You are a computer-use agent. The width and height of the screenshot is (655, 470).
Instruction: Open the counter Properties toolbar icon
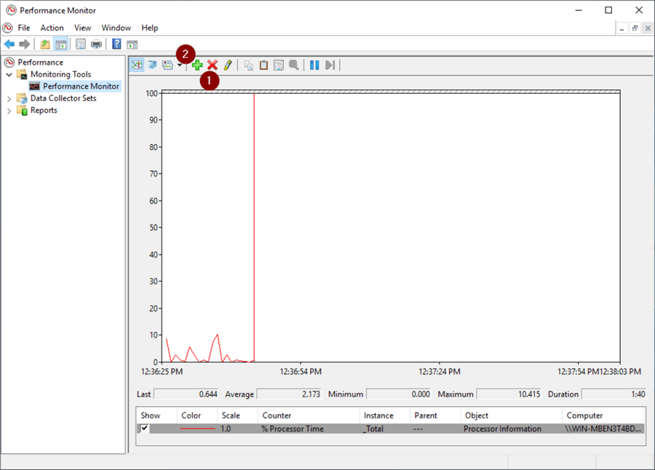coord(279,65)
